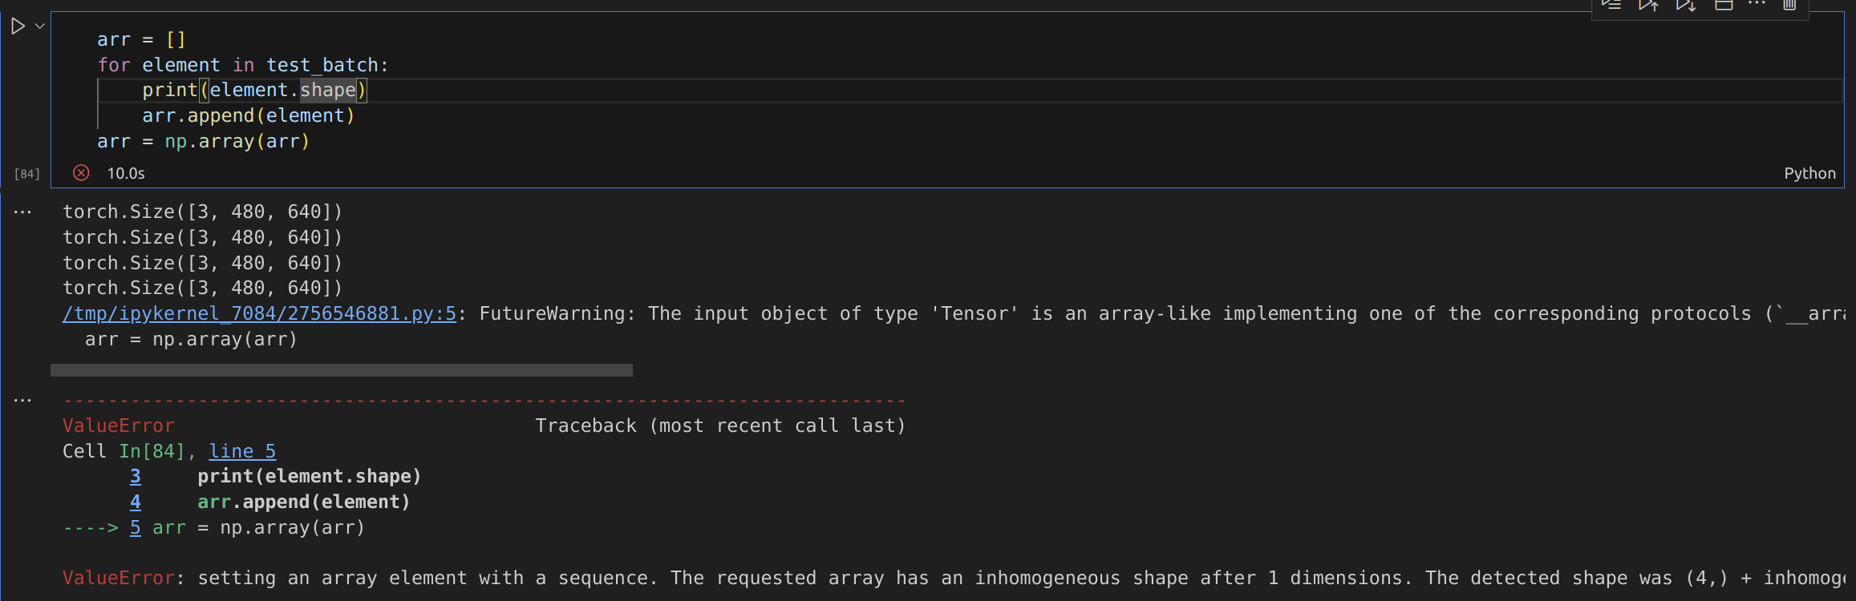Click traceback line number 5 link
Image resolution: width=1856 pixels, height=601 pixels.
136,527
